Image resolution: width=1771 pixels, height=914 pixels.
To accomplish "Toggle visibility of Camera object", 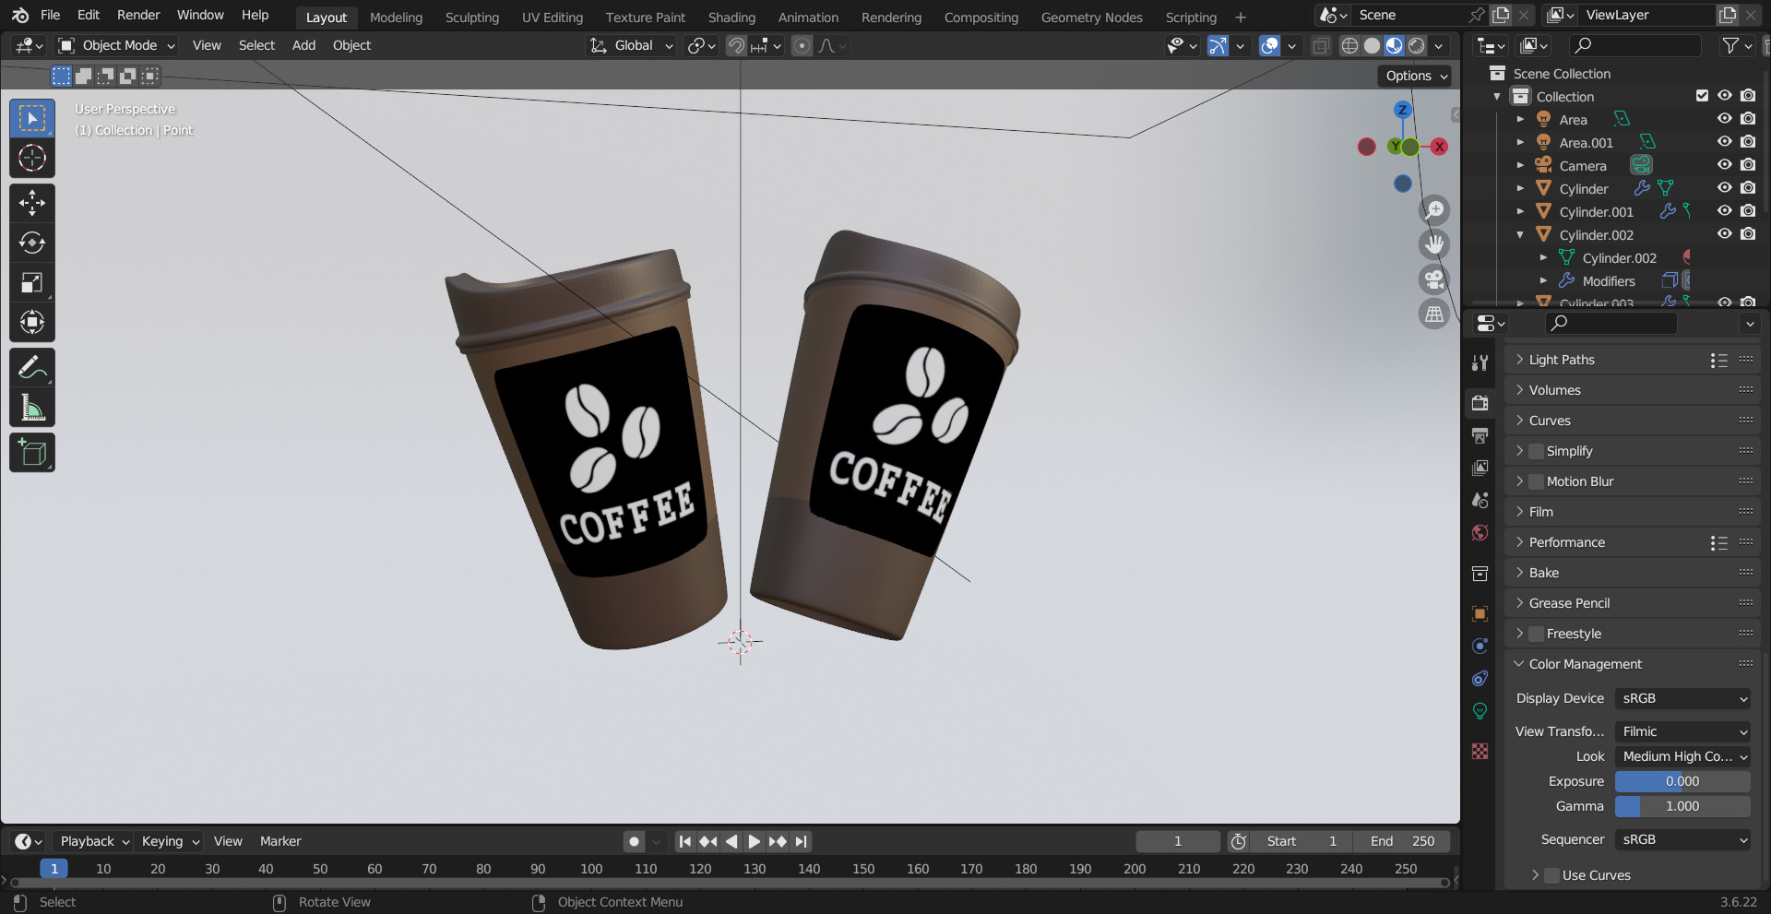I will tap(1724, 165).
